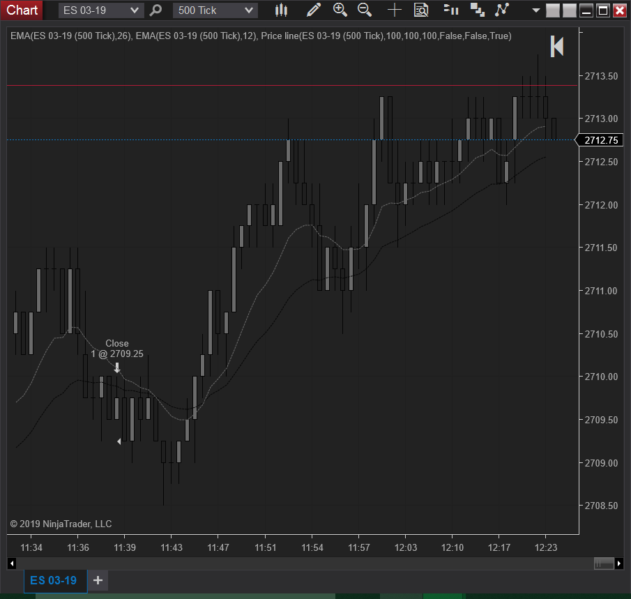Open the Strategies toolbar icon

[478, 10]
